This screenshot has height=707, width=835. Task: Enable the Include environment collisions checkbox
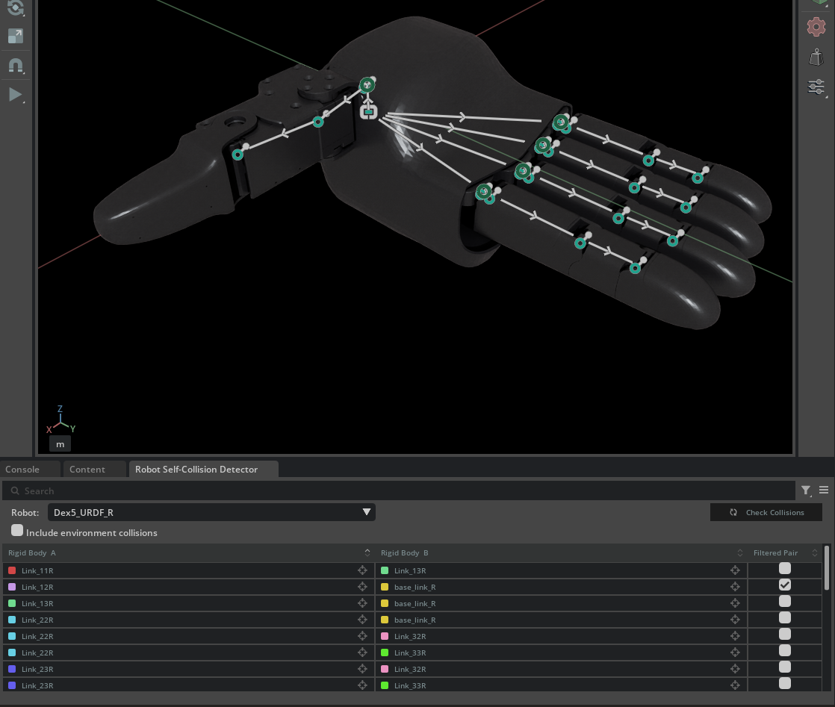[x=17, y=530]
